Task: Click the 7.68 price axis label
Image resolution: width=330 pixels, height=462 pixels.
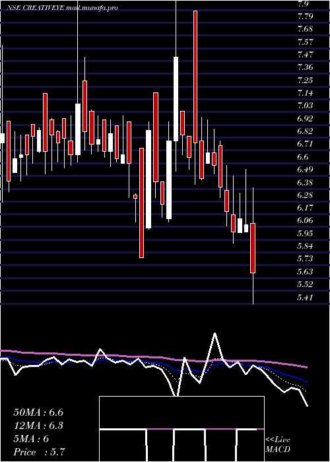Action: [x=305, y=29]
